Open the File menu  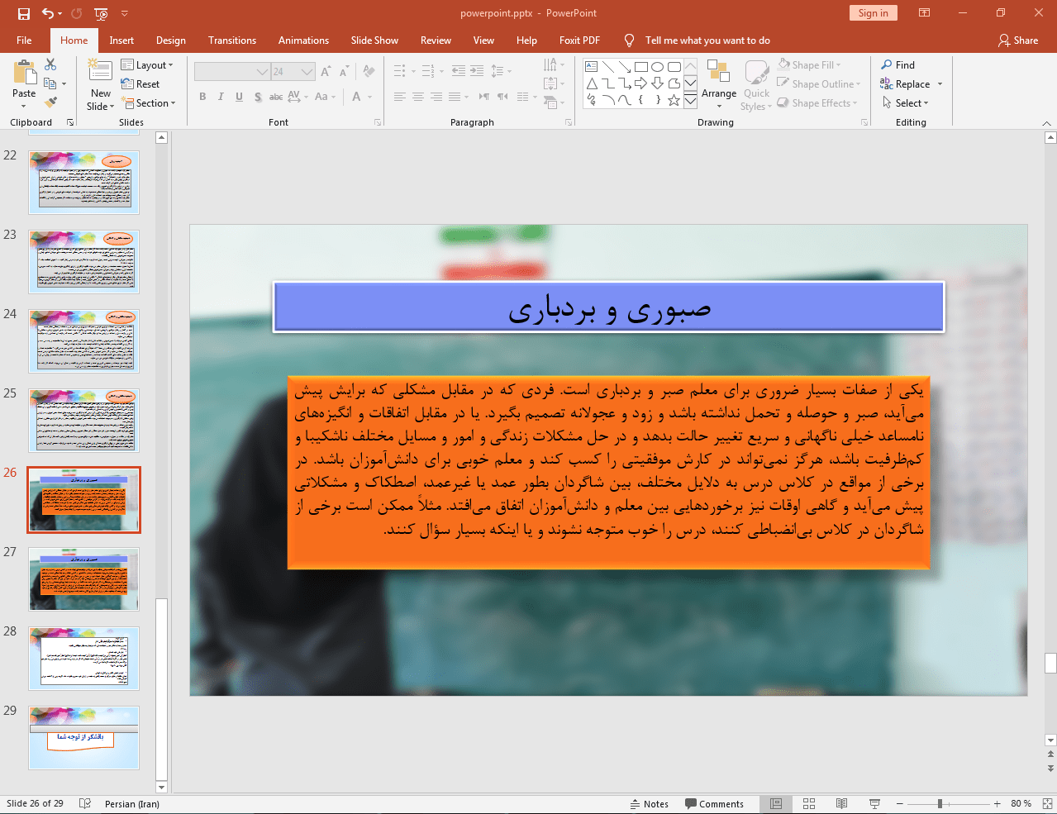click(24, 40)
